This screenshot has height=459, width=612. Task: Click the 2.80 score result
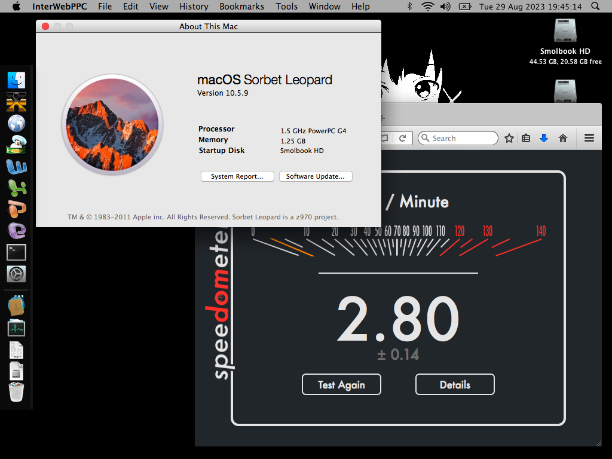click(x=398, y=319)
